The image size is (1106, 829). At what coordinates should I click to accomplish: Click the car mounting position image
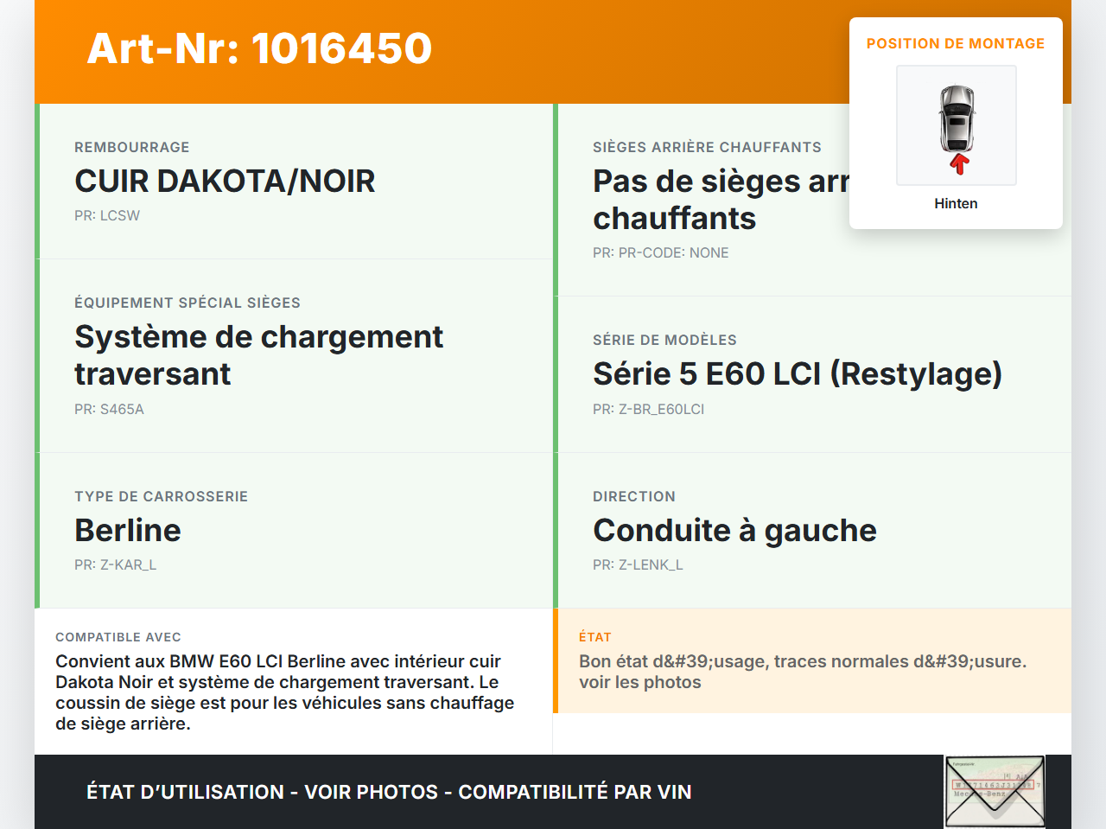(957, 125)
